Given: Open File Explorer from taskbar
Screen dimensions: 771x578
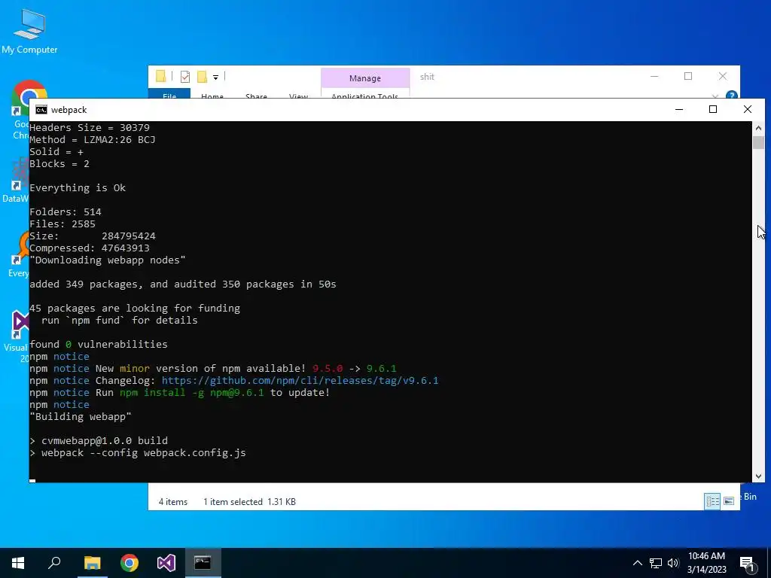Looking at the screenshot, I should (92, 563).
